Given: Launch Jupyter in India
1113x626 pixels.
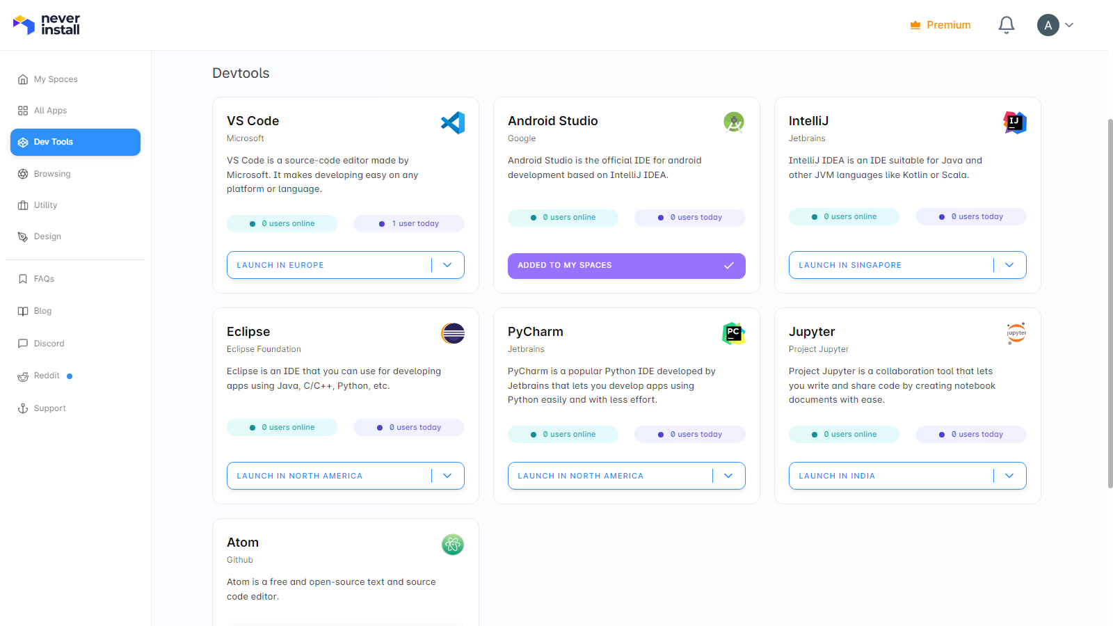Looking at the screenshot, I should coord(891,476).
